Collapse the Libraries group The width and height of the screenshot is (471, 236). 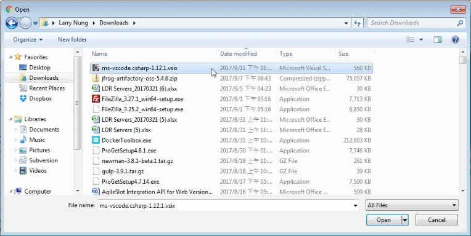point(10,119)
